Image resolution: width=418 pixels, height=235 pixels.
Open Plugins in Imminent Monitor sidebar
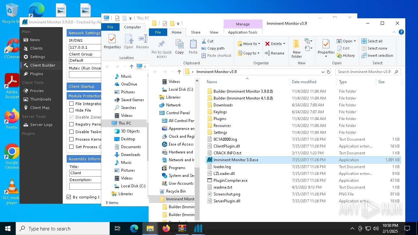tap(36, 74)
